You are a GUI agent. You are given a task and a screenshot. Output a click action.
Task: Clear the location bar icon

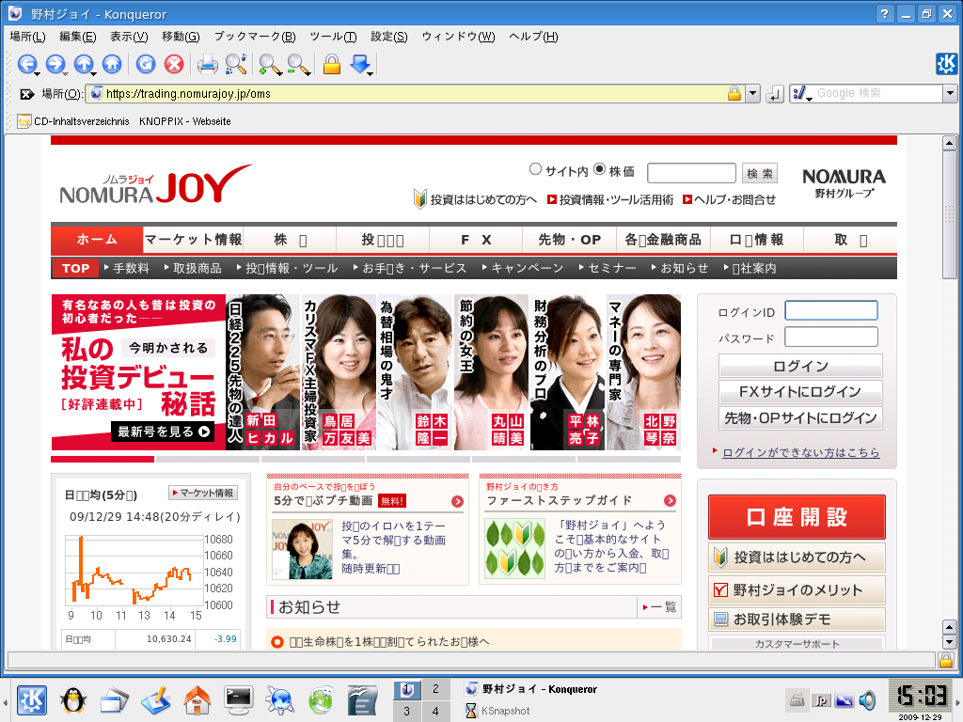pyautogui.click(x=26, y=94)
